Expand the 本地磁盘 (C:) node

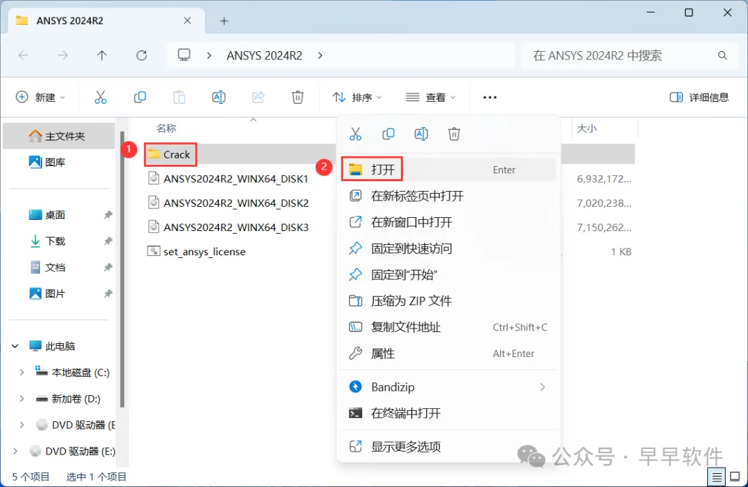[21, 373]
